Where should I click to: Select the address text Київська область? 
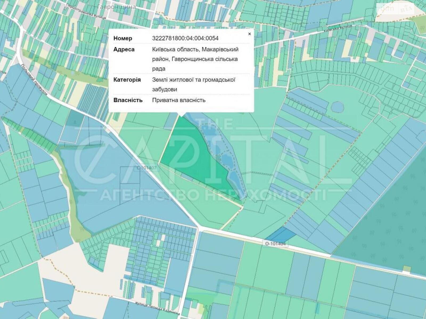pos(175,49)
